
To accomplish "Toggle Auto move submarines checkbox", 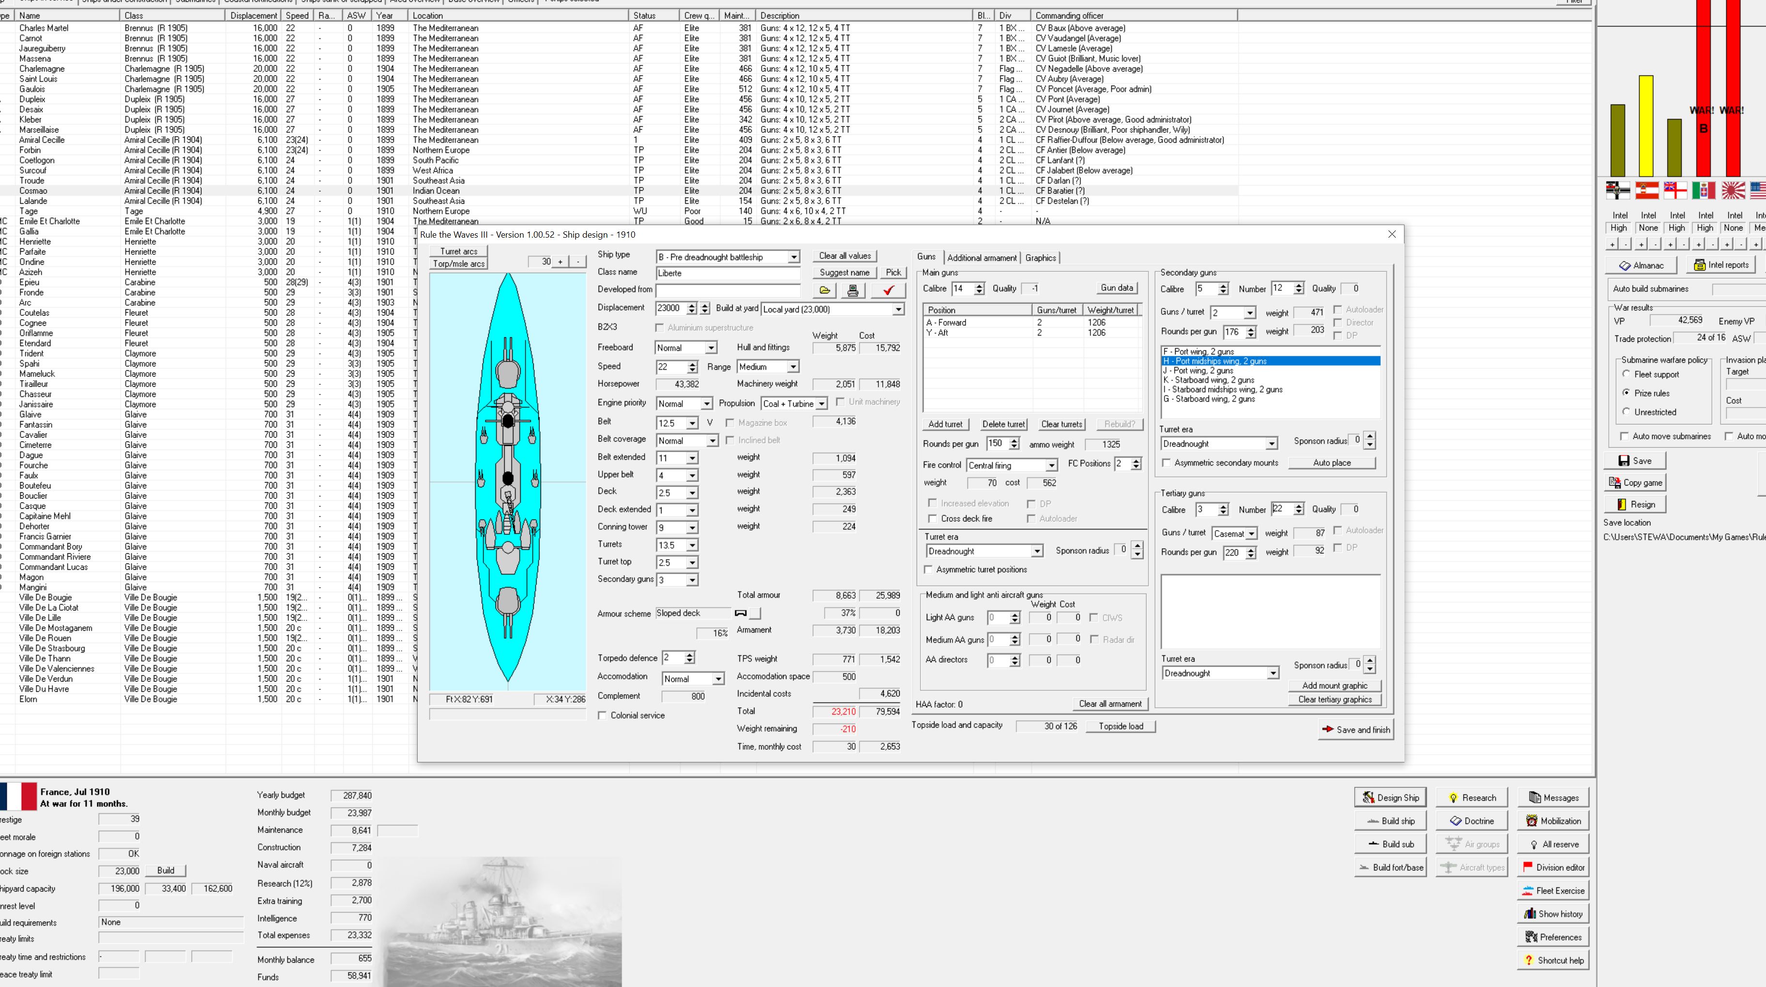I will (1624, 436).
